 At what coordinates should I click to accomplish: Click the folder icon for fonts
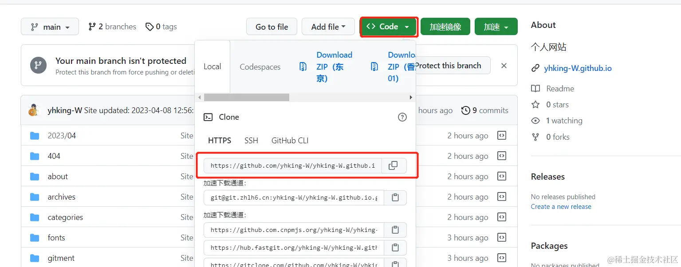click(x=35, y=238)
